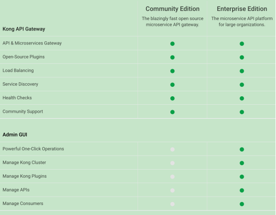
Task: Click the API & Microservices Gateway row label
Action: [x=32, y=43]
